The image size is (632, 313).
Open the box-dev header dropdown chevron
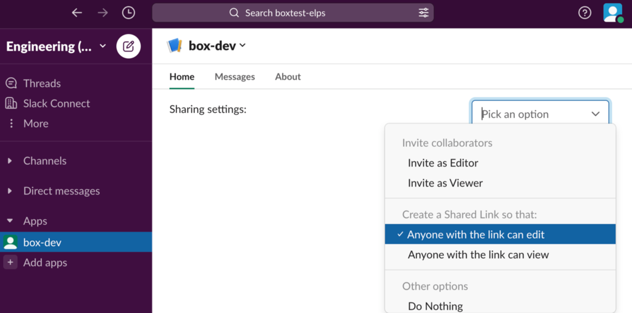pyautogui.click(x=242, y=46)
